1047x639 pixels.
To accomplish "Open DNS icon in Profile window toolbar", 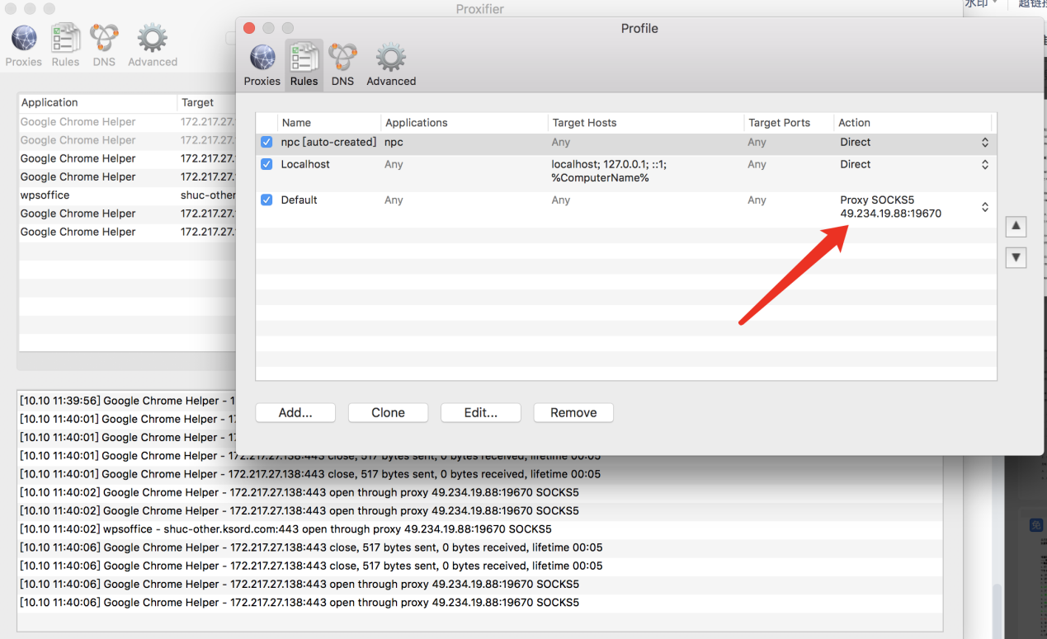I will click(x=342, y=65).
